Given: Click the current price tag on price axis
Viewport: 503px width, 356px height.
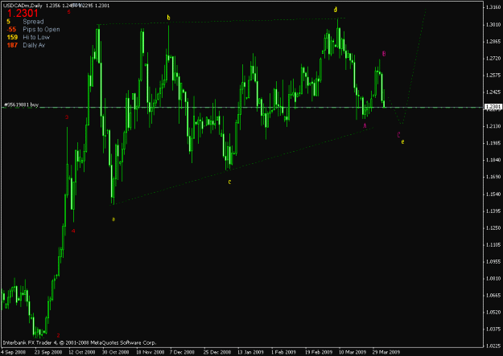Looking at the screenshot, I should 493,106.
